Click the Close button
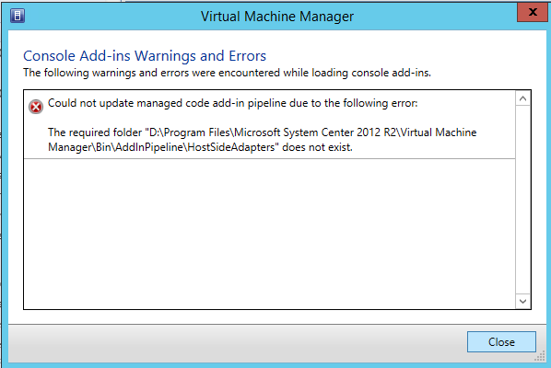Image resolution: width=551 pixels, height=368 pixels. tap(501, 341)
